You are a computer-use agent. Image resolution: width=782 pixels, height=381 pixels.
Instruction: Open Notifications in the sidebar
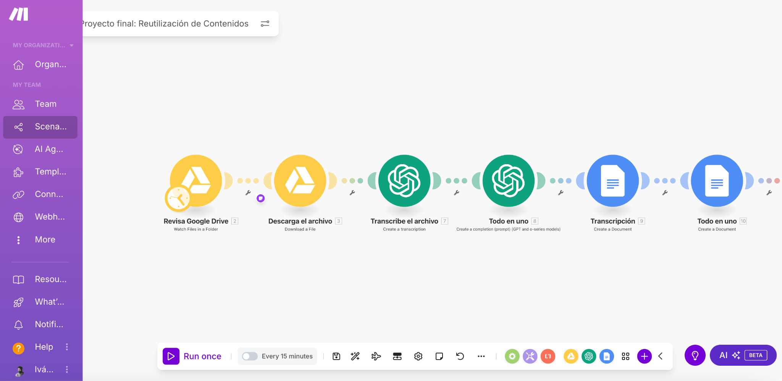[x=40, y=324]
